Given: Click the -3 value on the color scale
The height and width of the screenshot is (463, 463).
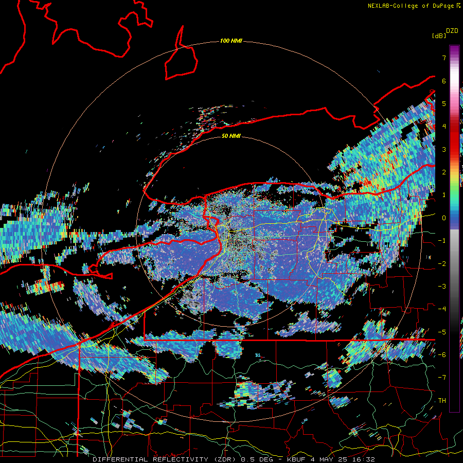Looking at the screenshot, I should coord(442,287).
